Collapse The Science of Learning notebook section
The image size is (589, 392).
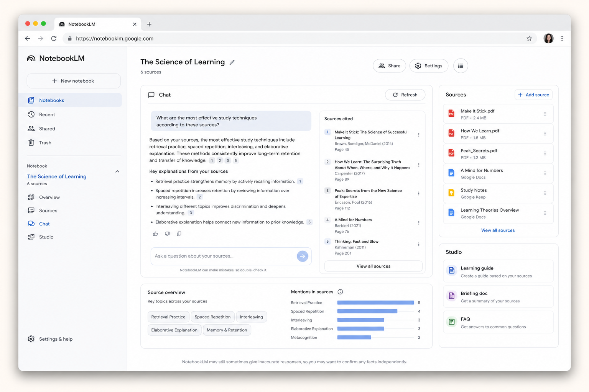click(117, 171)
